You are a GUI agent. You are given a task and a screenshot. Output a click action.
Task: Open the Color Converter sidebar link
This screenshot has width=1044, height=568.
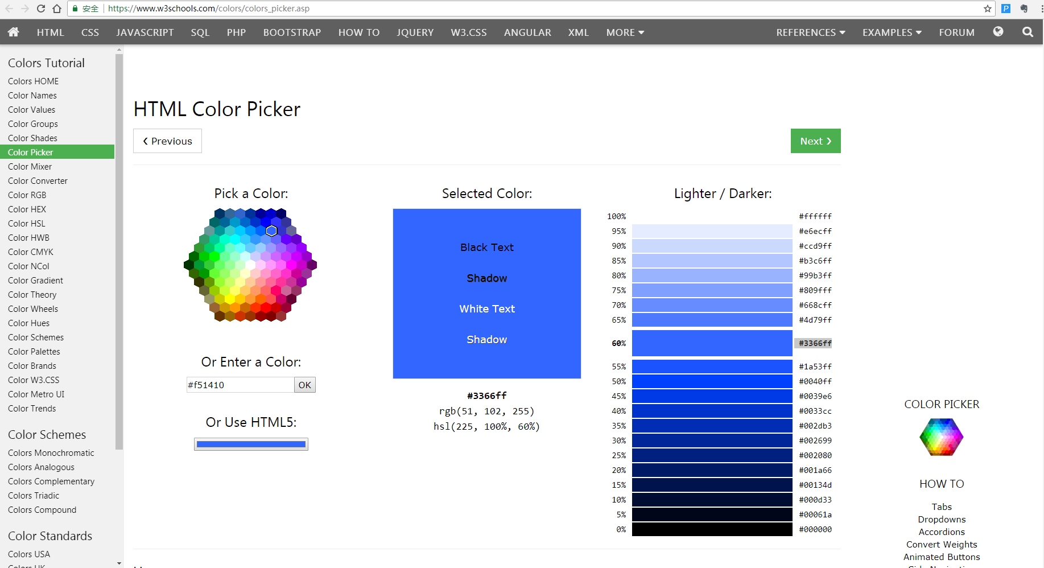coord(38,181)
